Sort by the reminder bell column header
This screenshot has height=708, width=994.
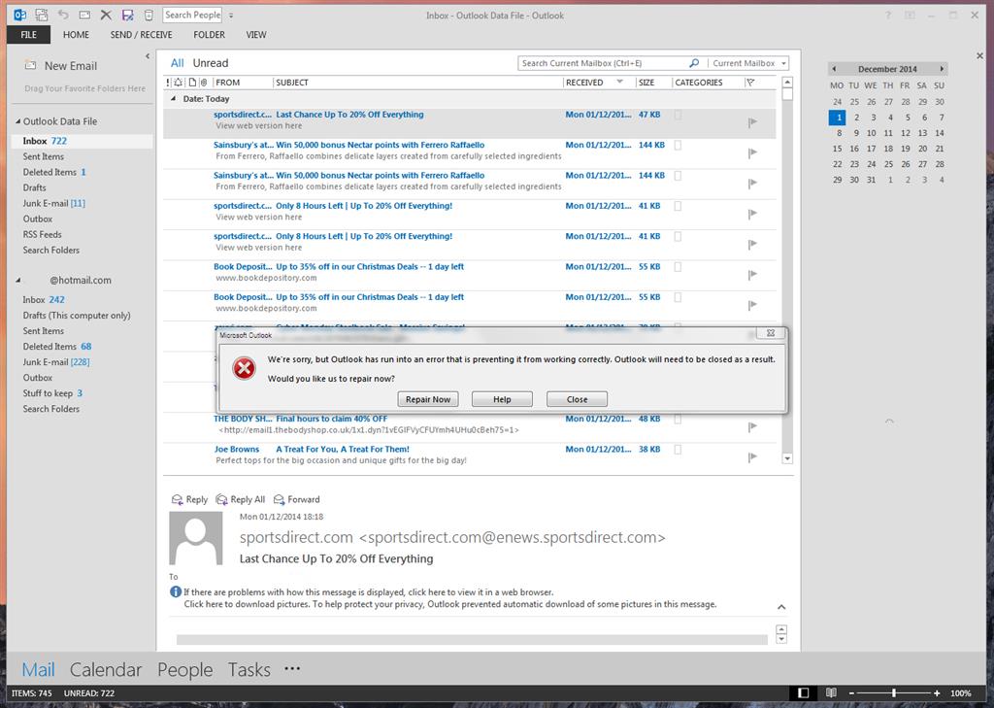point(179,83)
